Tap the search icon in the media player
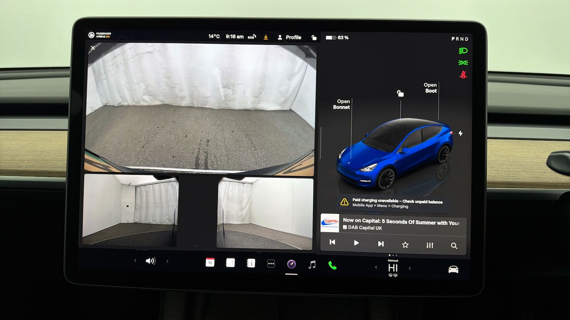Image resolution: width=570 pixels, height=320 pixels. coord(454,245)
